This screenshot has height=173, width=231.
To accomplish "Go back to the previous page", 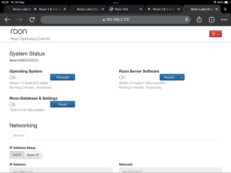I will (x=7, y=19).
